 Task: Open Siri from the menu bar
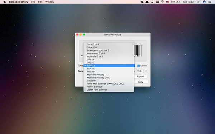pos(204,2)
